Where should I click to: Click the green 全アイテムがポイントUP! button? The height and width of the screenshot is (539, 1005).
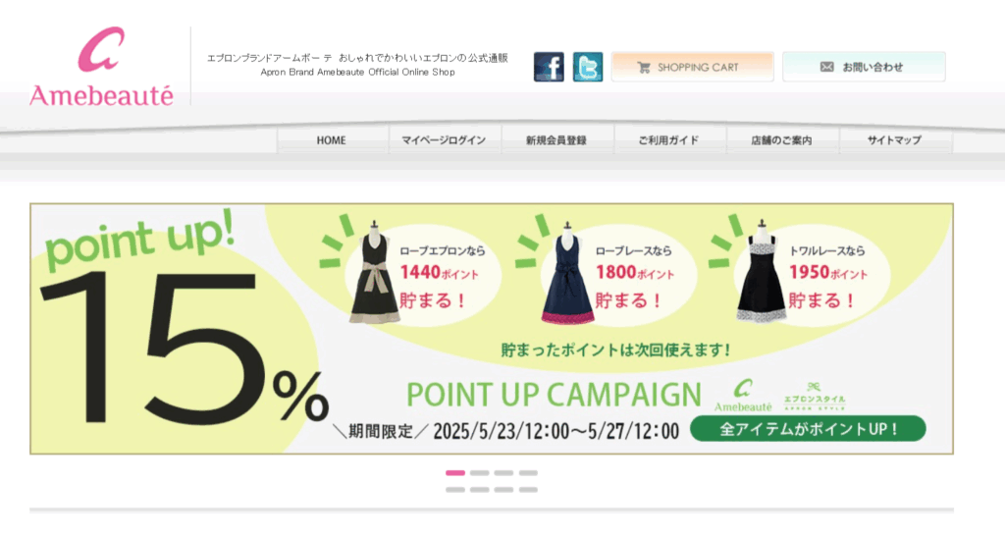(808, 429)
